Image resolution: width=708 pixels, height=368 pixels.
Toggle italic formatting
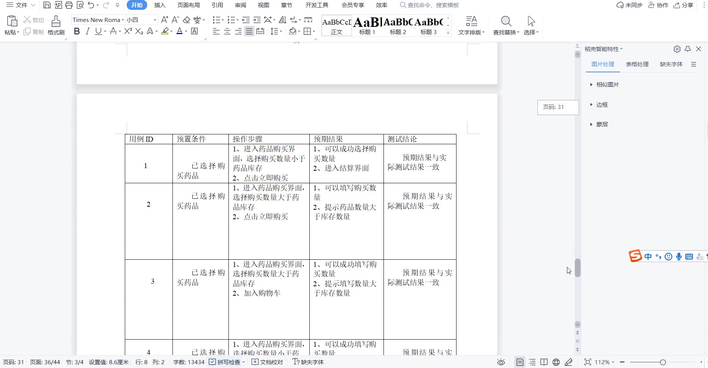point(87,31)
